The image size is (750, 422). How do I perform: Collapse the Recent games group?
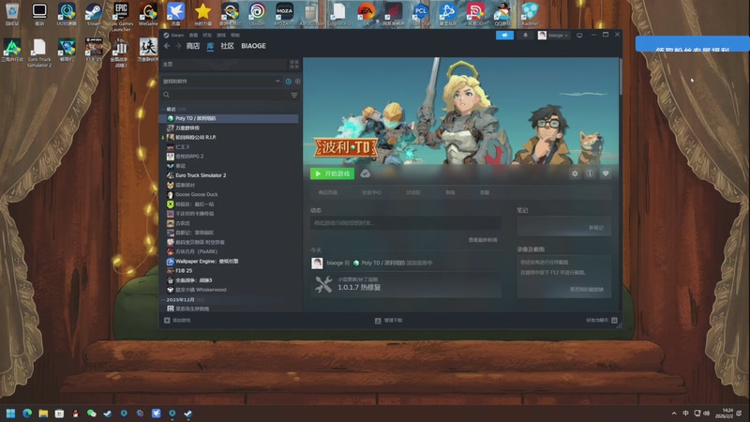click(163, 109)
